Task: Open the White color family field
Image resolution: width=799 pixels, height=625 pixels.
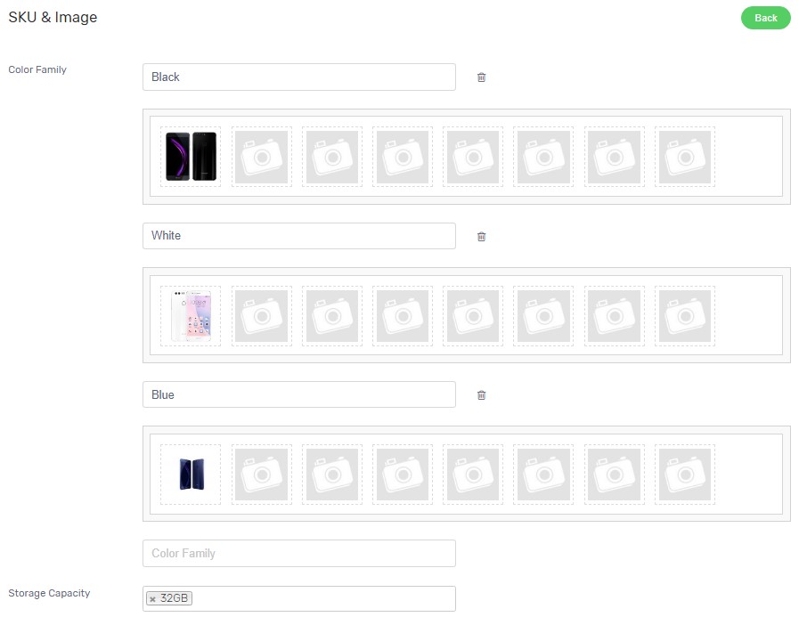Action: [299, 236]
